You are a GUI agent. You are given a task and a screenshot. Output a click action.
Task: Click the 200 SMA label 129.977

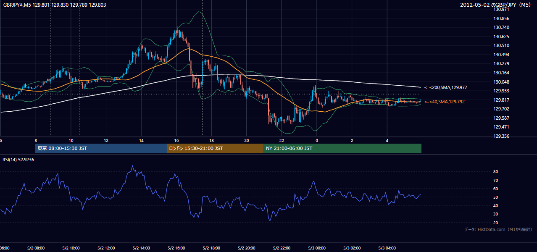(446, 87)
